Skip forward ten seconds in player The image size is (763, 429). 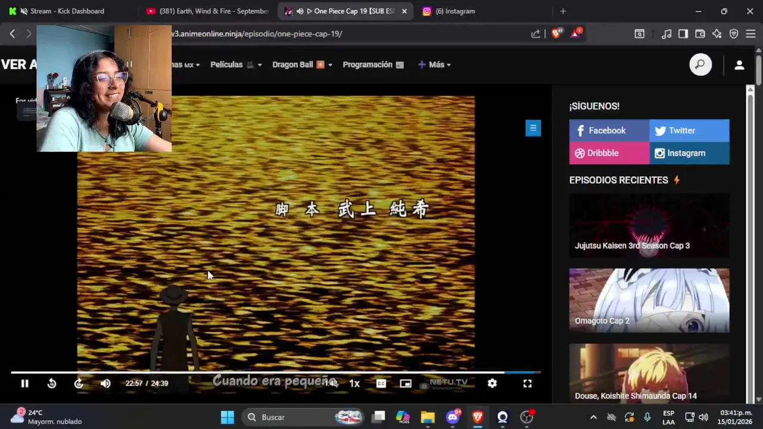point(79,384)
